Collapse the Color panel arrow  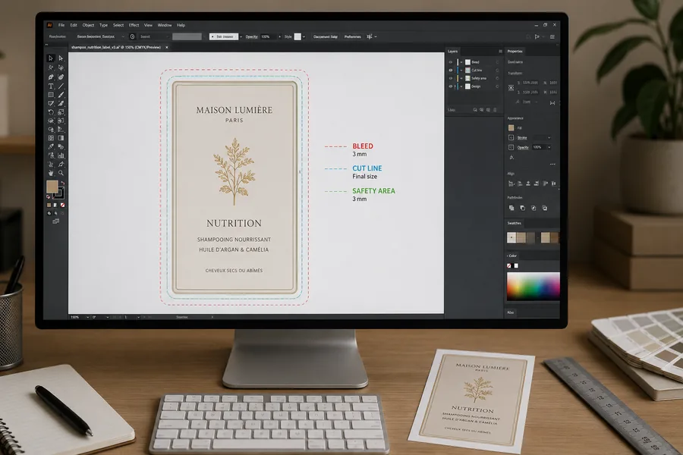[508, 256]
